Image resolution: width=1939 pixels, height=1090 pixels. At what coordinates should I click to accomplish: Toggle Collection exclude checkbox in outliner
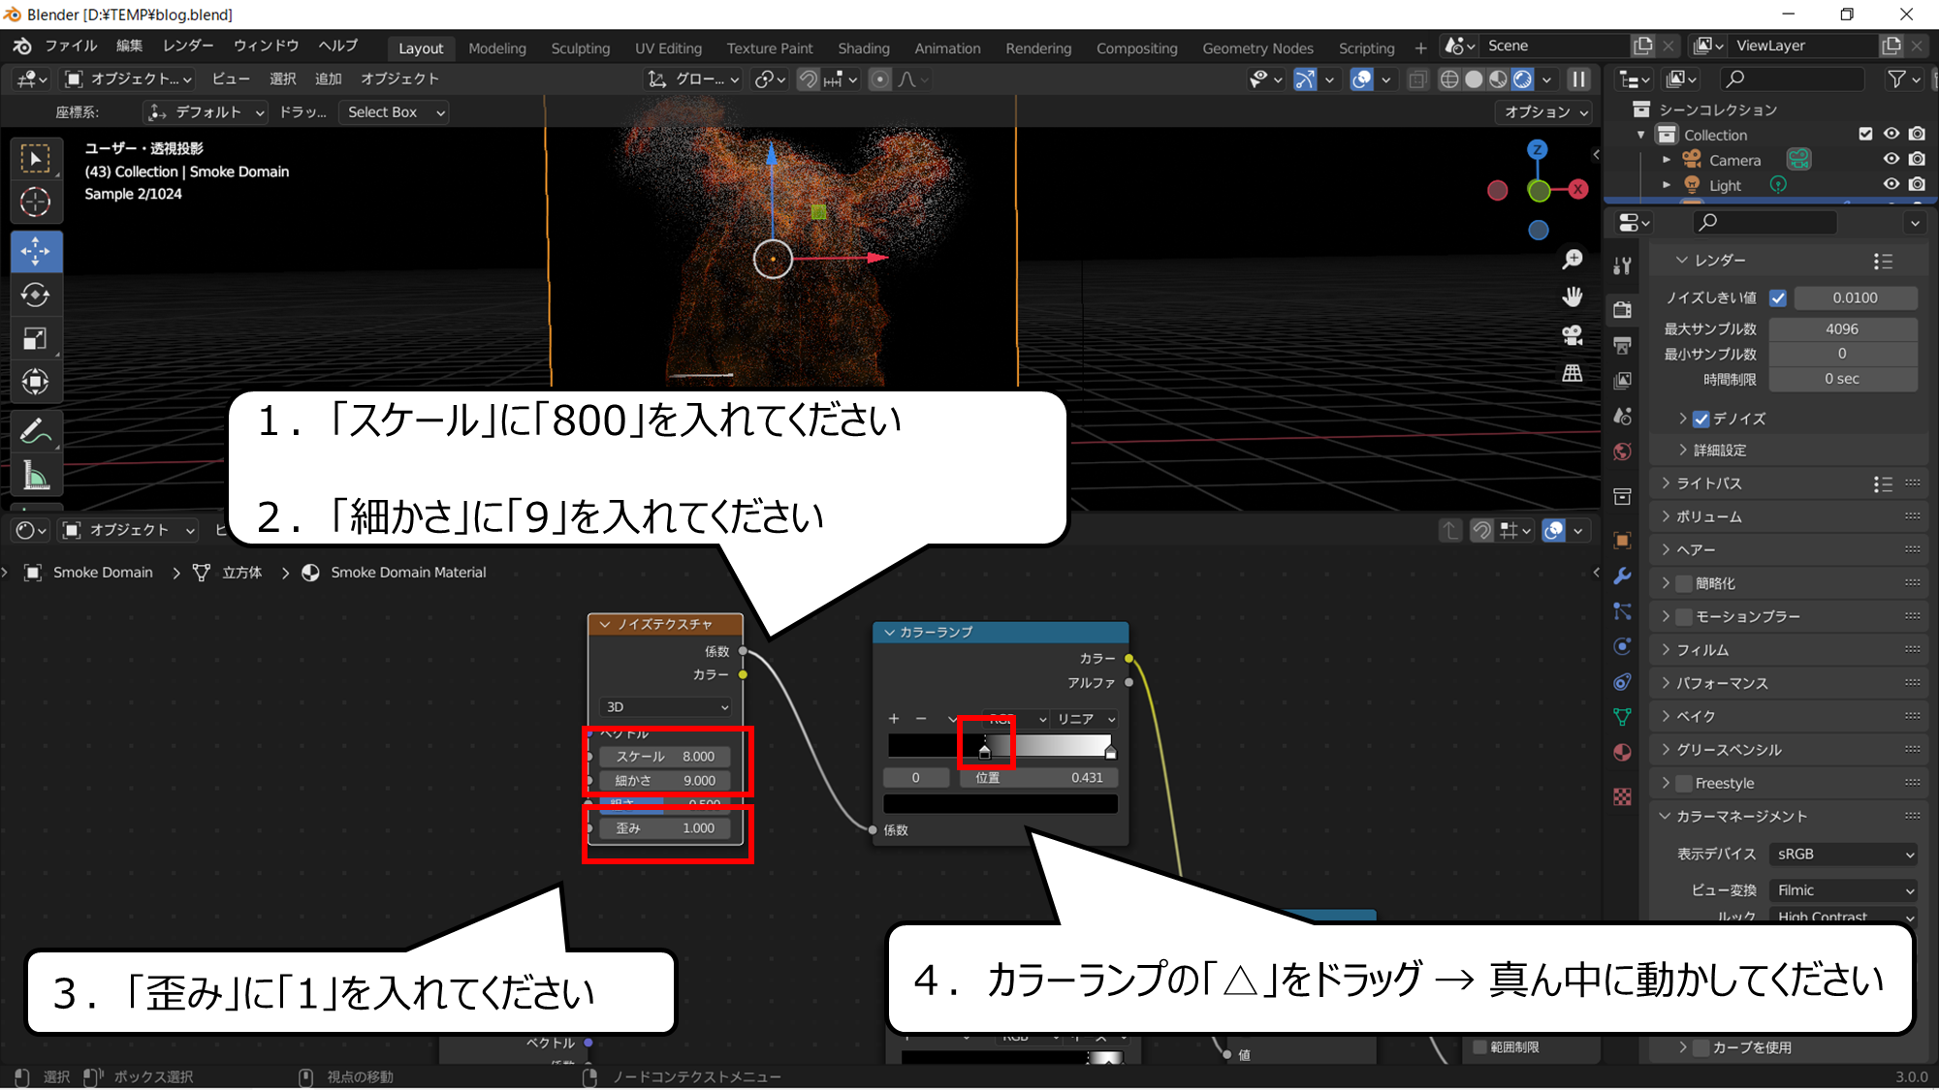click(x=1865, y=134)
